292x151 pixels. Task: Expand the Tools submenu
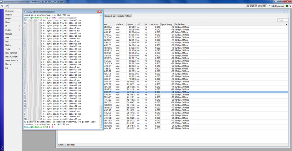12,49
